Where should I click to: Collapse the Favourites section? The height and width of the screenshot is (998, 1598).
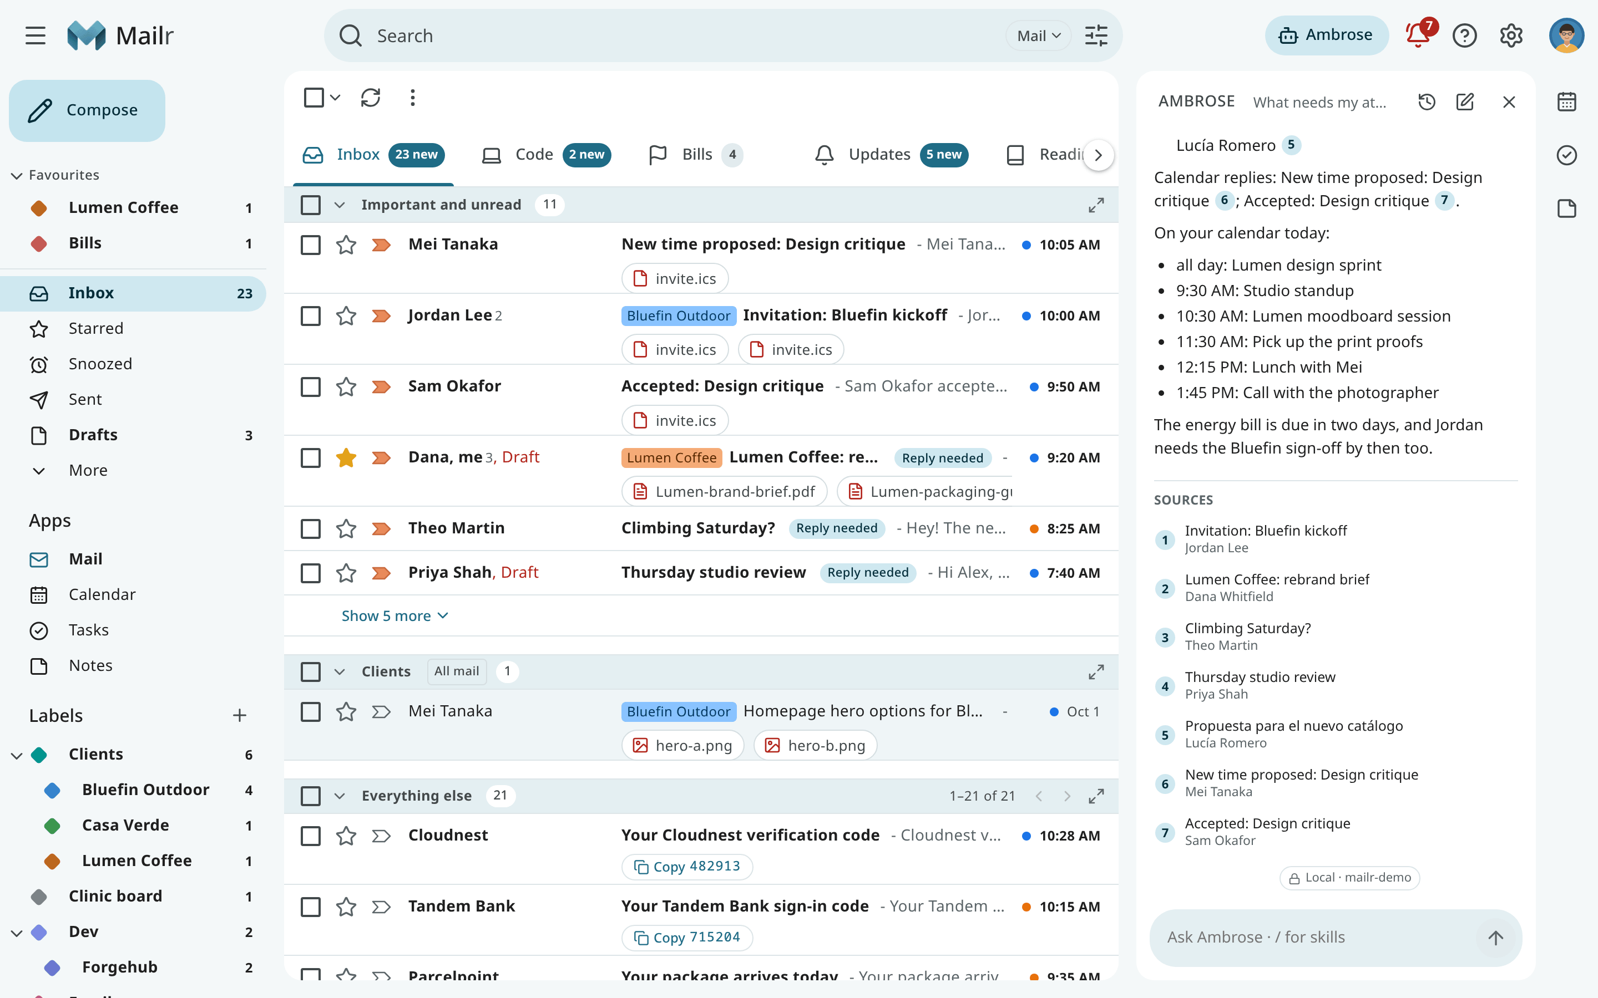(17, 176)
